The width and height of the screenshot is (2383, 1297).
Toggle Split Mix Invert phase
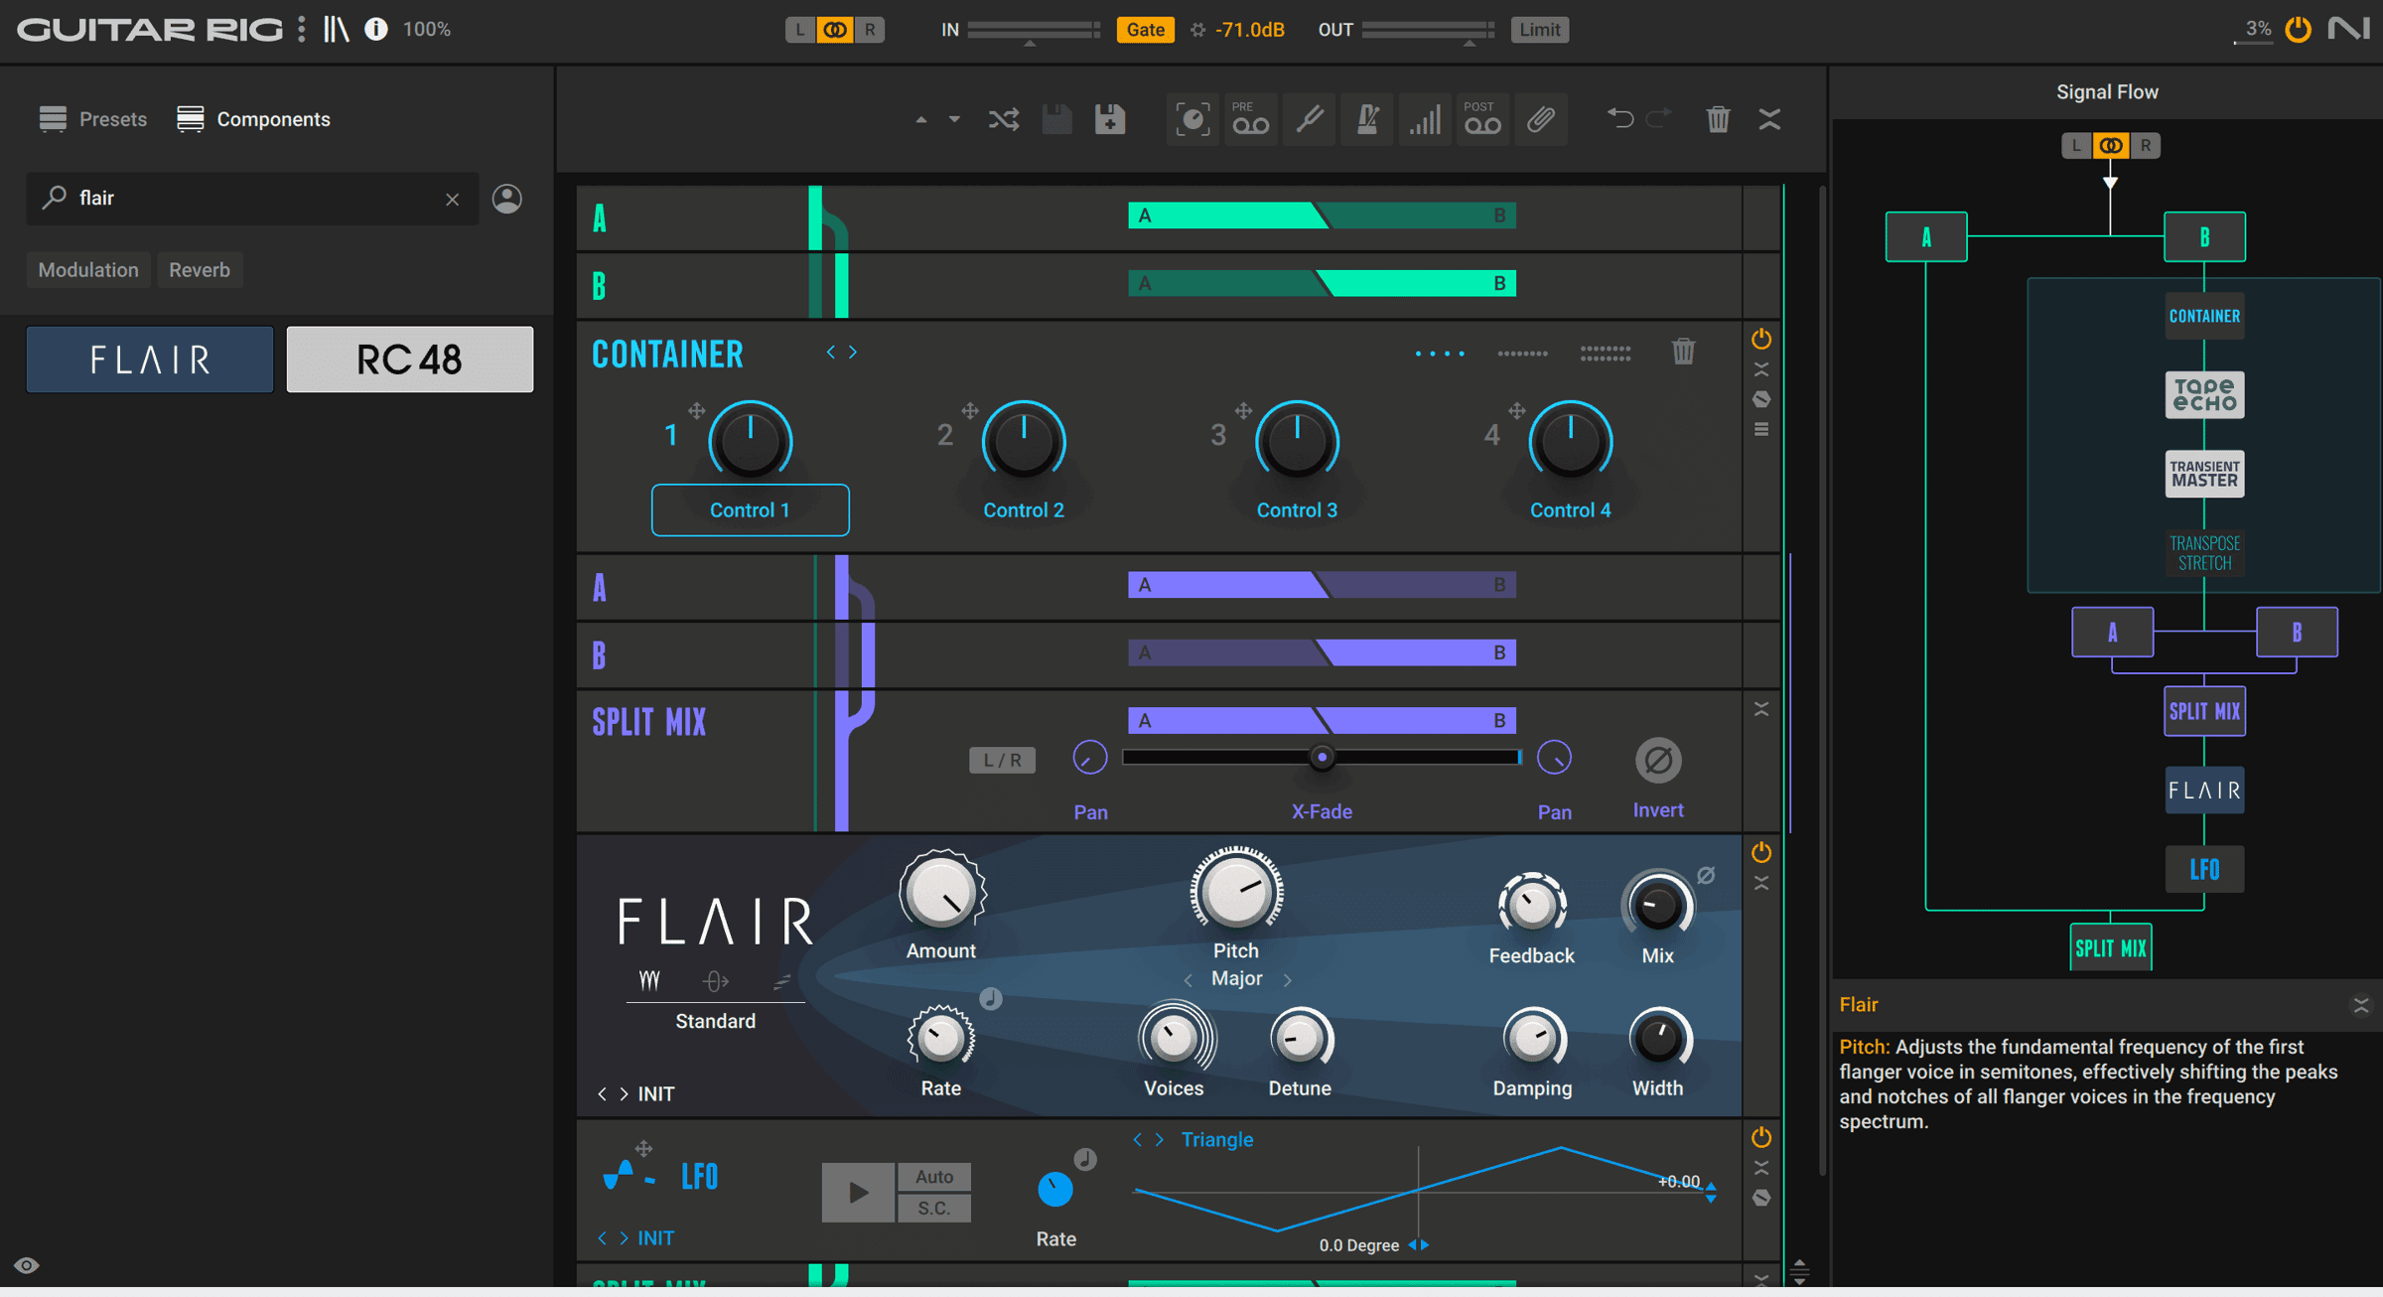click(x=1658, y=762)
